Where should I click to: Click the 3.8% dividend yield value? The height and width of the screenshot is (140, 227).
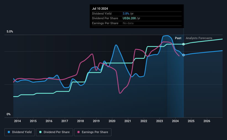(x=126, y=14)
